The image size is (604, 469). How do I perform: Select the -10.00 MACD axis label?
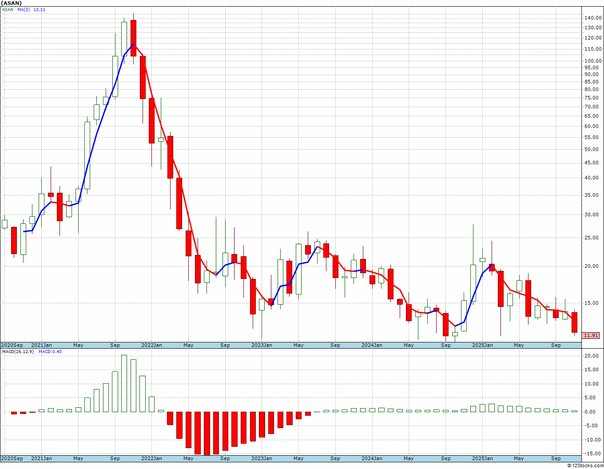pos(592,440)
